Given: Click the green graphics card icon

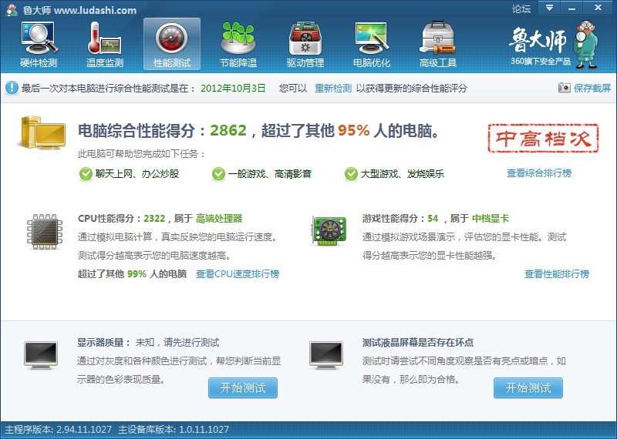Looking at the screenshot, I should click(x=329, y=231).
